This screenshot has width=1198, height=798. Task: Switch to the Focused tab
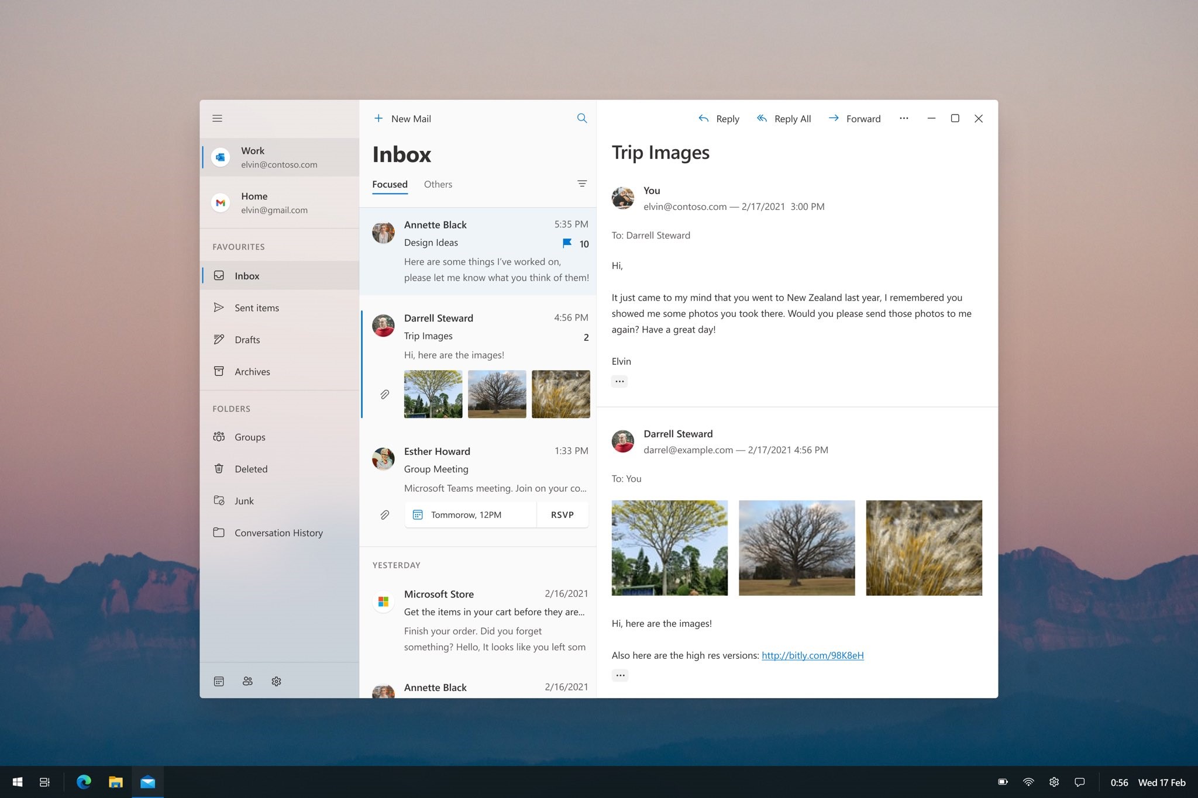pyautogui.click(x=390, y=184)
